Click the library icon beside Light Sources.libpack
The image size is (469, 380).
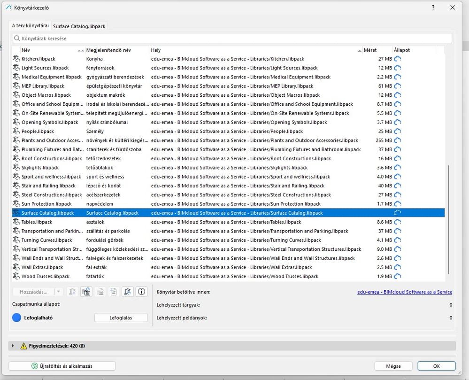pos(16,68)
